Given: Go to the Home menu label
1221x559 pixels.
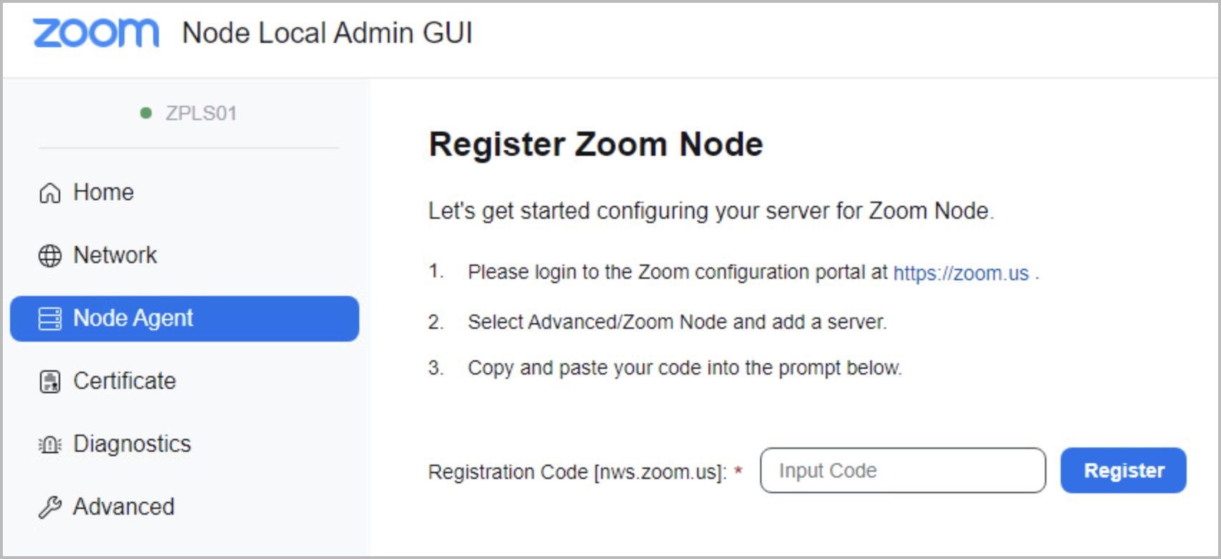Looking at the screenshot, I should pyautogui.click(x=104, y=192).
